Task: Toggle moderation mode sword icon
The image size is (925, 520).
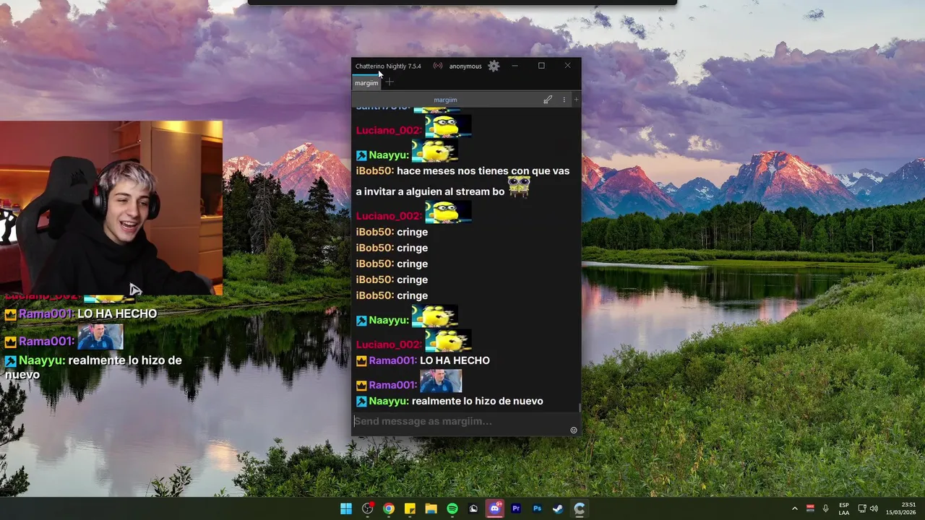Action: click(x=548, y=100)
